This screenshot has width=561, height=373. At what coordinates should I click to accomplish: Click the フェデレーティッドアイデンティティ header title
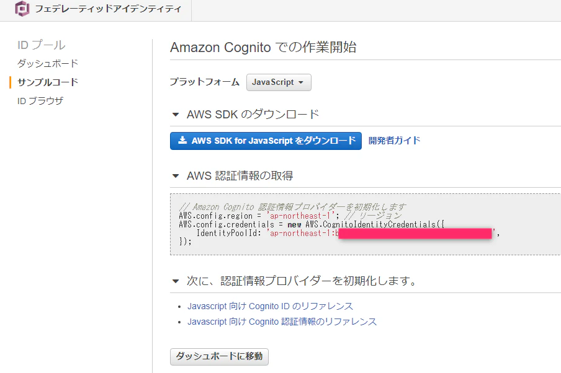pos(108,9)
